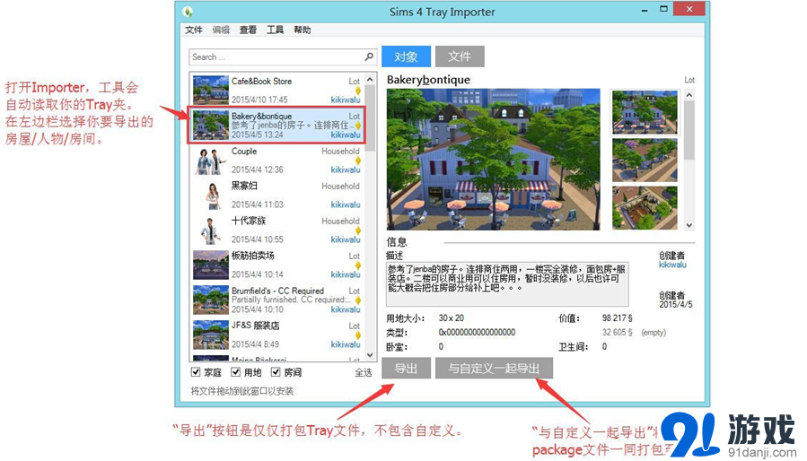Maximize the Sims 4 Tray Importer window

coord(664,9)
